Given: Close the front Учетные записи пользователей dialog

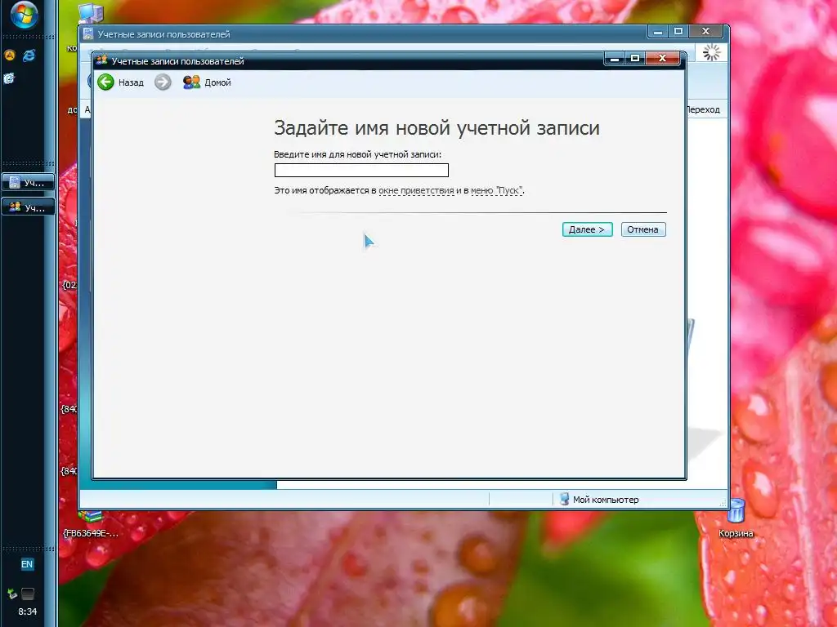Looking at the screenshot, I should pos(663,58).
